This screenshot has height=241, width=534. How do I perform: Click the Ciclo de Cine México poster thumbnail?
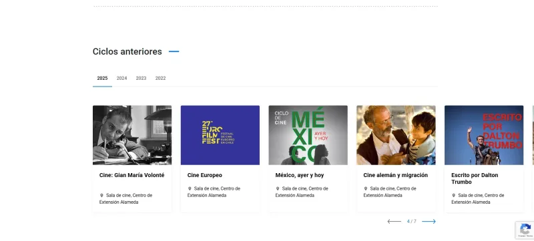308,135
